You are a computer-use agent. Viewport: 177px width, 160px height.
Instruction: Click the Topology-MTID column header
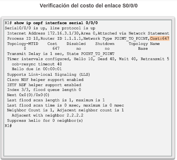coord(23,44)
